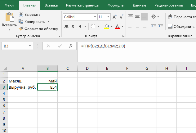
Task: Select cell A2 containing Месяц
Action: (x=23, y=81)
